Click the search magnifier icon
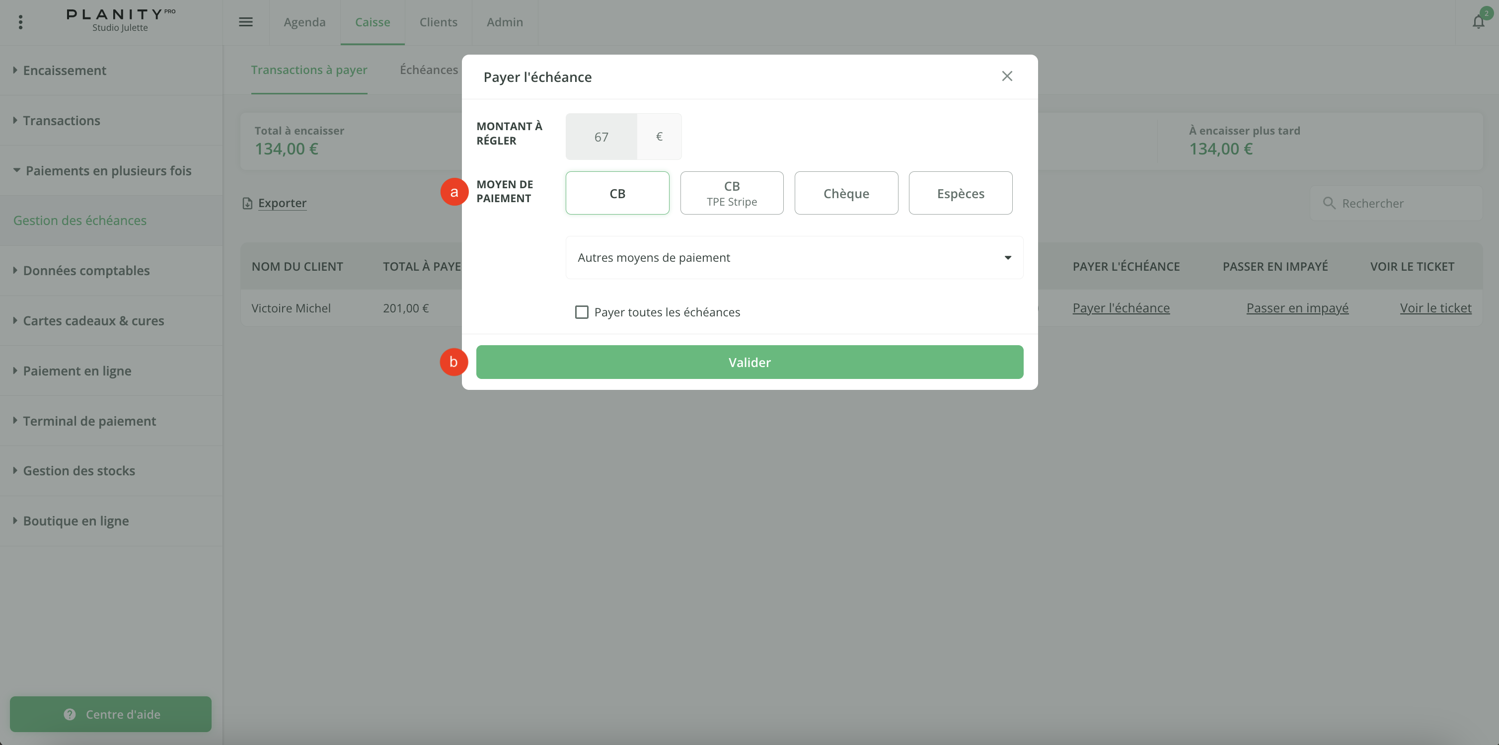The image size is (1499, 745). click(x=1329, y=203)
